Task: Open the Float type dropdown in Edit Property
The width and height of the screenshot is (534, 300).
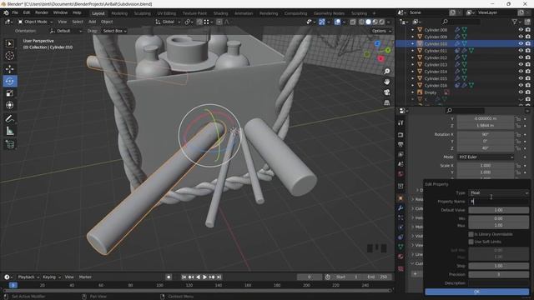Action: pos(499,192)
